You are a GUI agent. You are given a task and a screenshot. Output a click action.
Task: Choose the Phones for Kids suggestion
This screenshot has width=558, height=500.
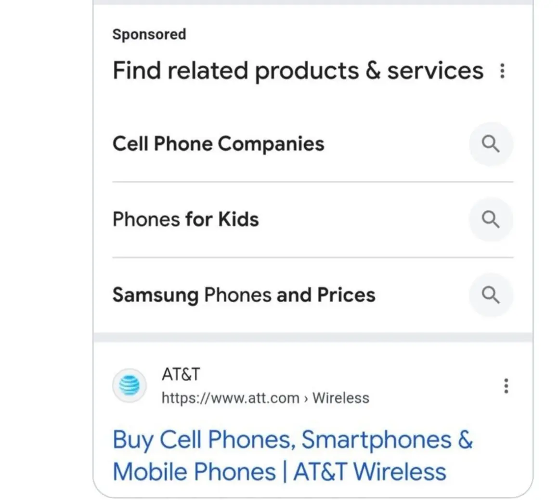(x=185, y=219)
